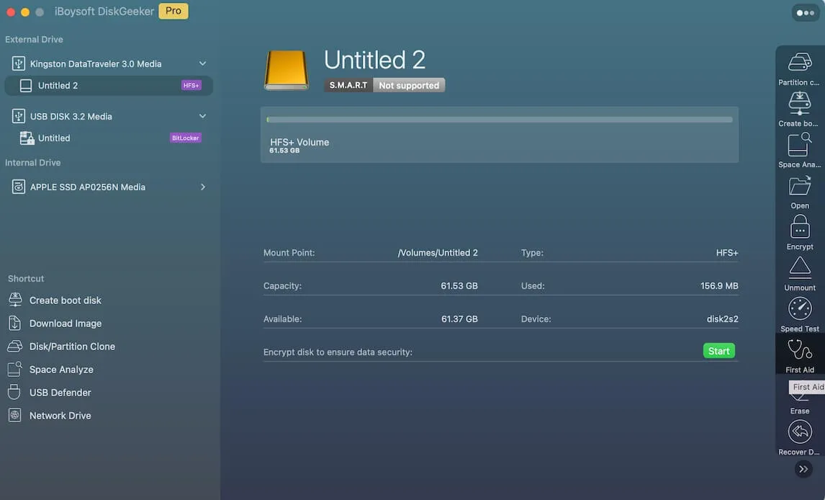825x500 pixels.
Task: Click the First Aid stethoscope icon
Action: pyautogui.click(x=800, y=350)
